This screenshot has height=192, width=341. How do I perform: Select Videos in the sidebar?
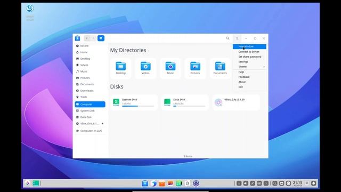pyautogui.click(x=90, y=65)
